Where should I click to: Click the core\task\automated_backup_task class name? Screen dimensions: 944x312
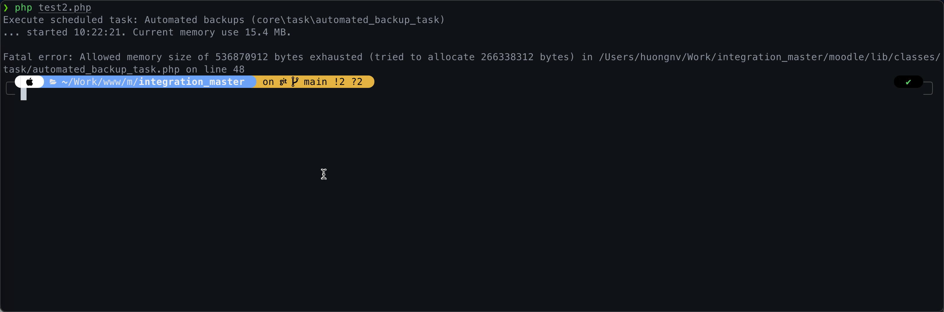pyautogui.click(x=348, y=20)
